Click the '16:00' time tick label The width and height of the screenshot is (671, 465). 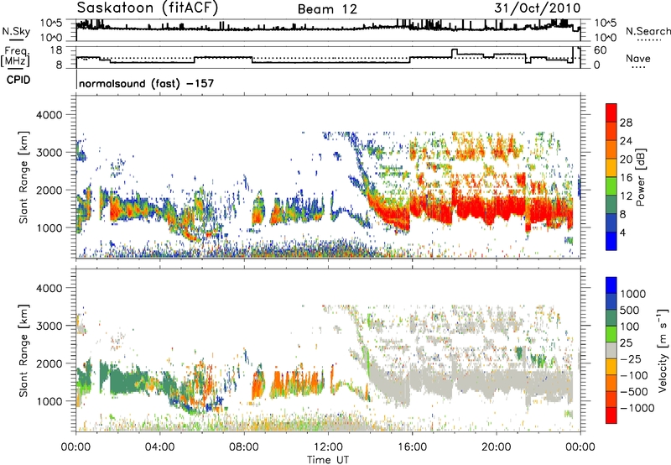412,447
